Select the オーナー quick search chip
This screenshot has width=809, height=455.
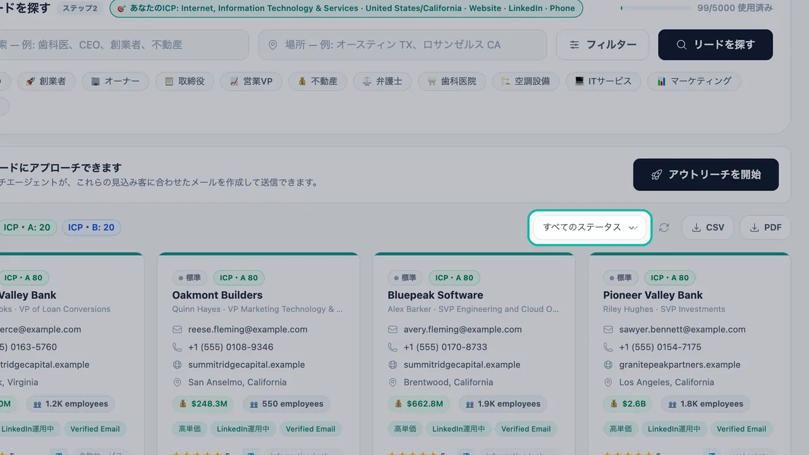(115, 81)
